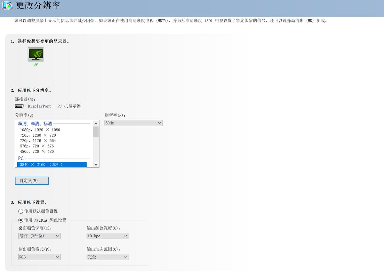Open the 刷新率 60Hz dropdown

pyautogui.click(x=133, y=123)
